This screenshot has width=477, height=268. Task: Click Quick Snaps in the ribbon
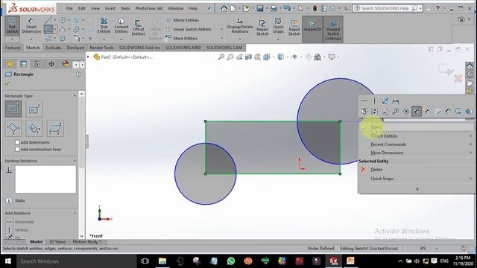[278, 25]
